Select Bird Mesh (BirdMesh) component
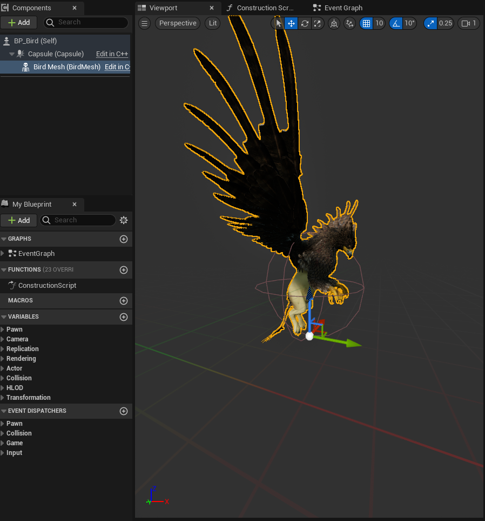 click(x=66, y=67)
